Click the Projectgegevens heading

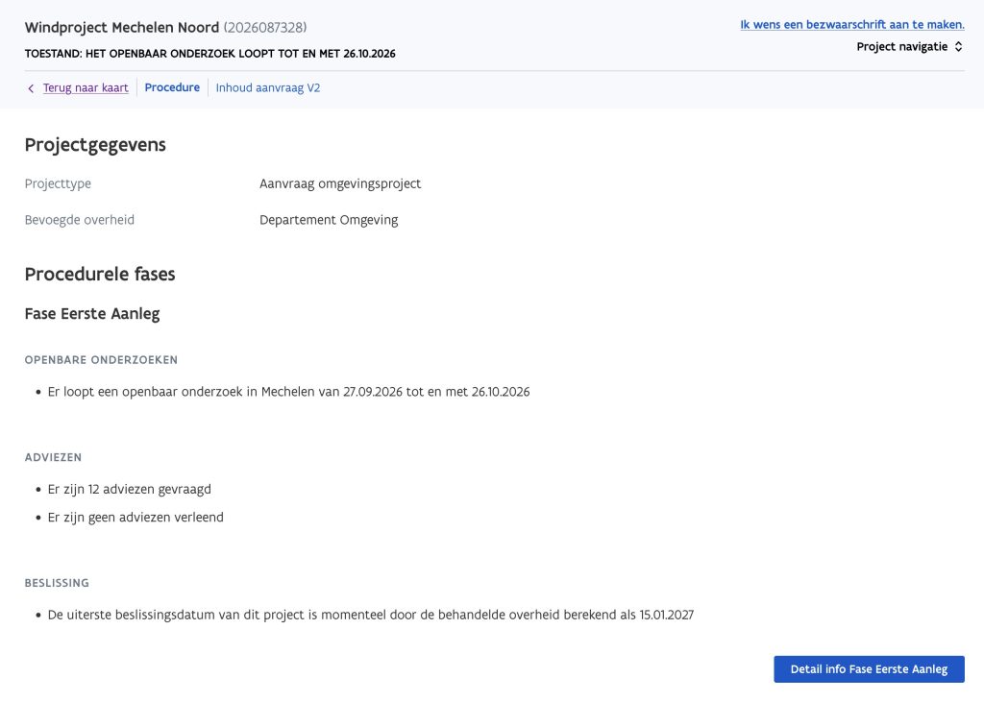95,145
